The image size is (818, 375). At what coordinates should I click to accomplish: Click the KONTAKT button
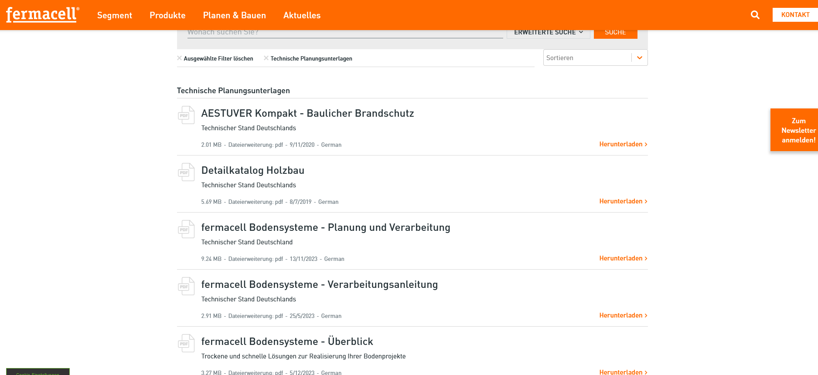[795, 15]
